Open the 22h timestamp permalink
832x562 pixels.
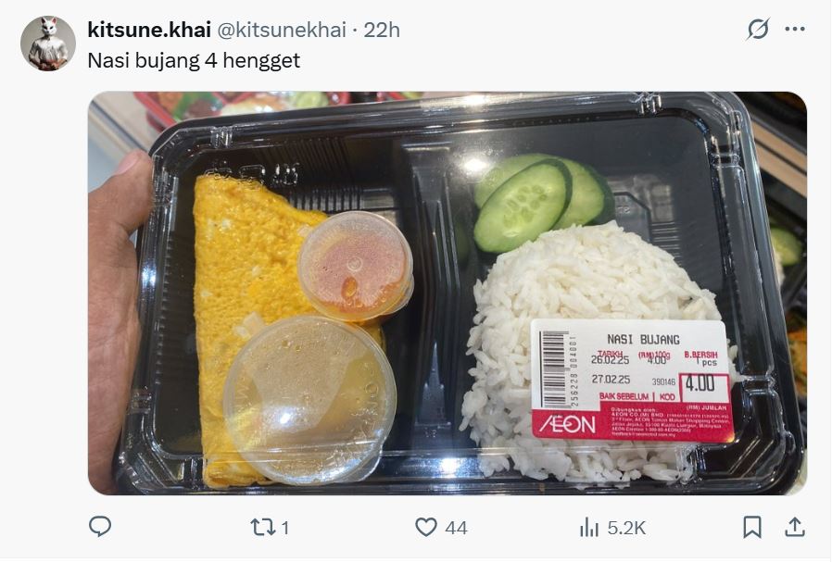pyautogui.click(x=382, y=30)
